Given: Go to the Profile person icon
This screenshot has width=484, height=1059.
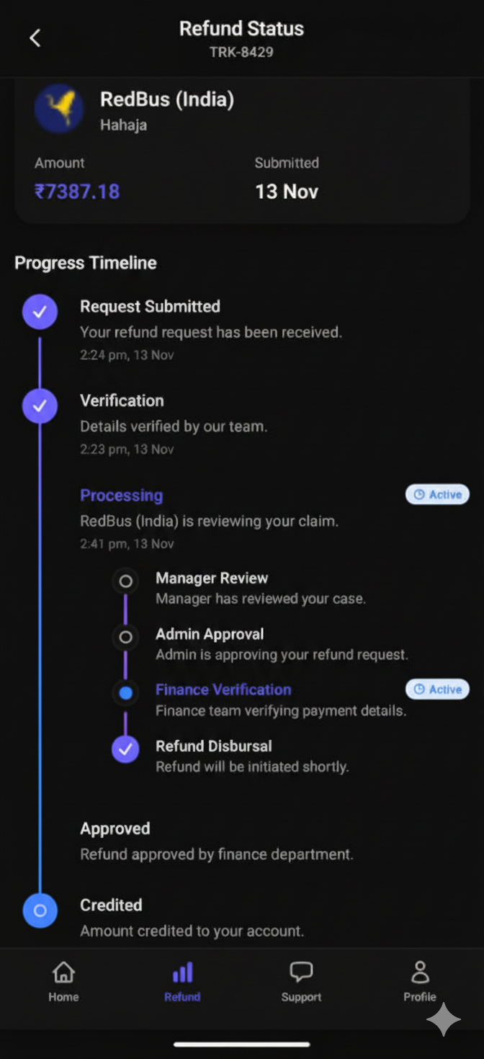Looking at the screenshot, I should [420, 973].
